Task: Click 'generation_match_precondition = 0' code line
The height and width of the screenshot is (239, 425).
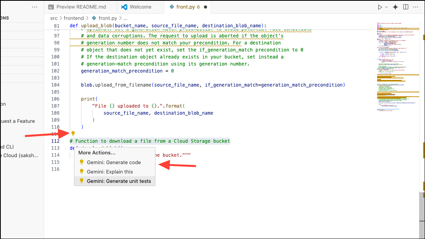Action: click(127, 71)
